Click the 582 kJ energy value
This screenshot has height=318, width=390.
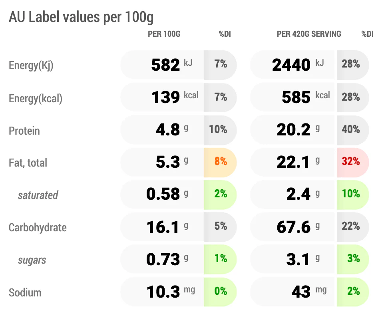coord(171,65)
